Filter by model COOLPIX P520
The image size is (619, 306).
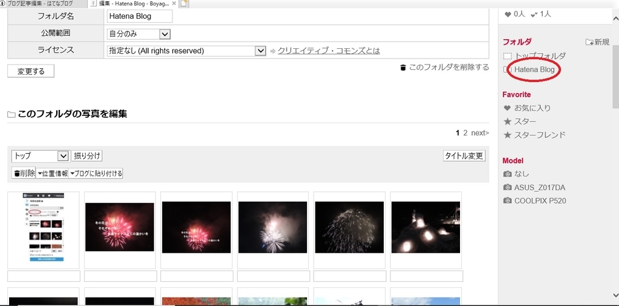pos(540,201)
